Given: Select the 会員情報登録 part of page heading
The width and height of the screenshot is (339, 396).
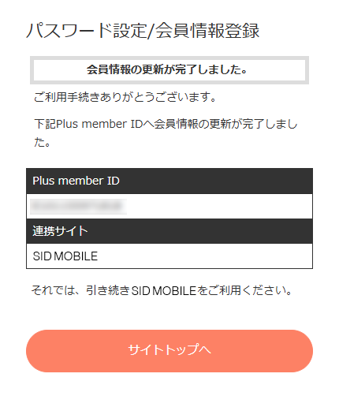Looking at the screenshot, I should (207, 31).
